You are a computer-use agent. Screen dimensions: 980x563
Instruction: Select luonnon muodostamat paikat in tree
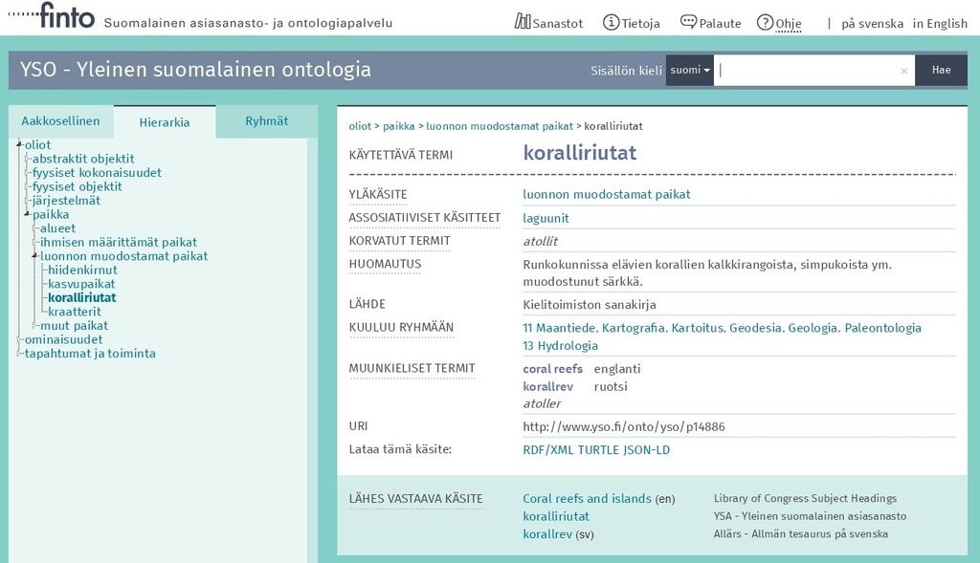(x=123, y=256)
